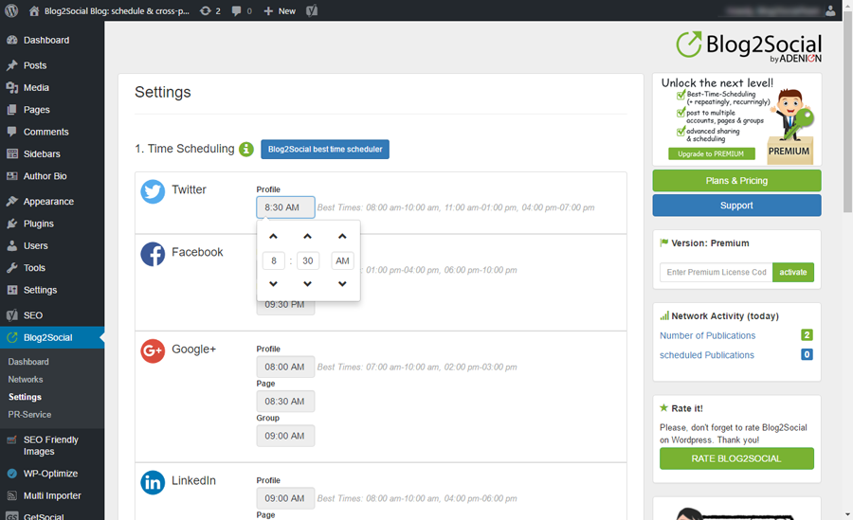Click the Facebook network icon
This screenshot has width=853, height=520.
click(153, 254)
